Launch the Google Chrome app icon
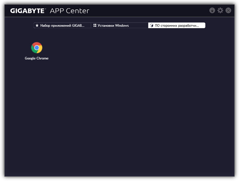 [37, 48]
